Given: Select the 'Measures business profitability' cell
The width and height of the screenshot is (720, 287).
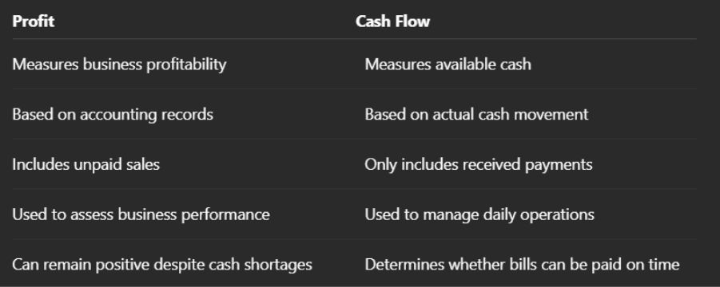Looking at the screenshot, I should [119, 65].
